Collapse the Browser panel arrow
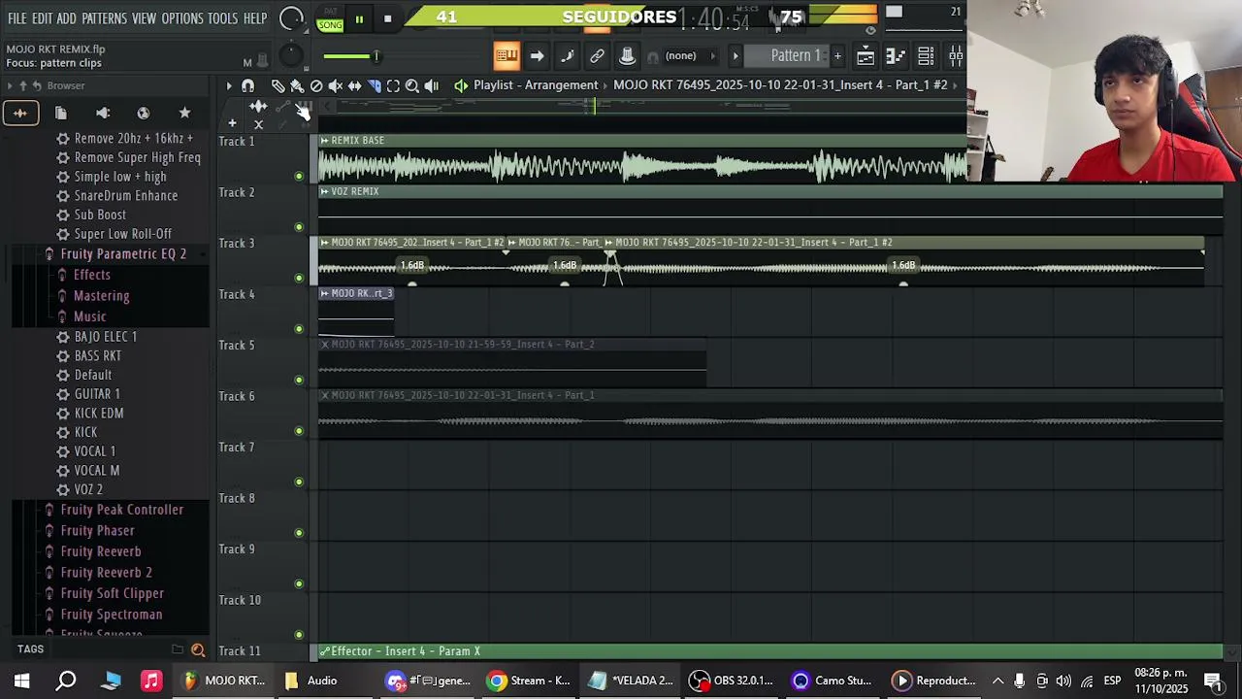1242x699 pixels. (x=10, y=85)
